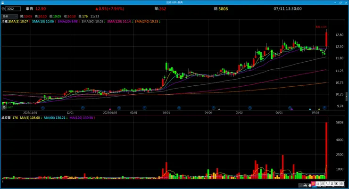Click the 07/03 date axis label
349x189 pixels.
coord(316,113)
